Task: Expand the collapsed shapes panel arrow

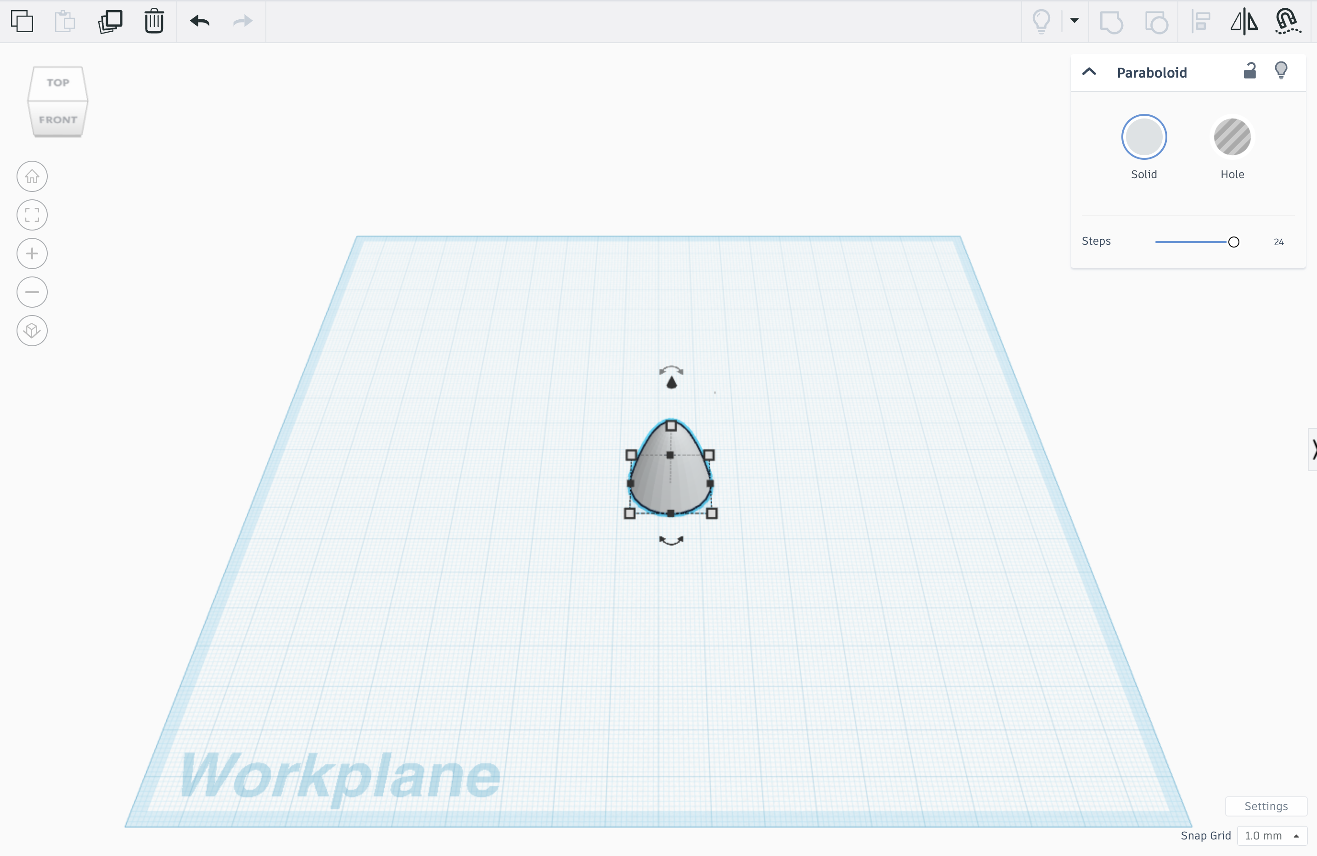Action: (x=1313, y=449)
